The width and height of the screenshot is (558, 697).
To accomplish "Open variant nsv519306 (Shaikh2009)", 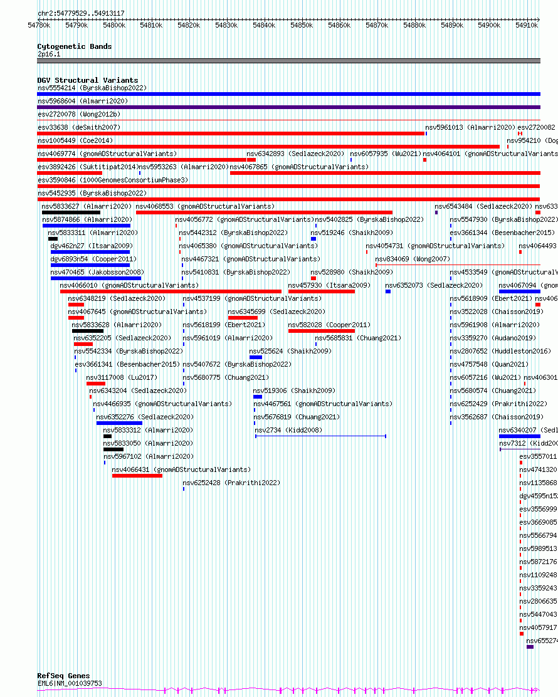I will pos(294,390).
